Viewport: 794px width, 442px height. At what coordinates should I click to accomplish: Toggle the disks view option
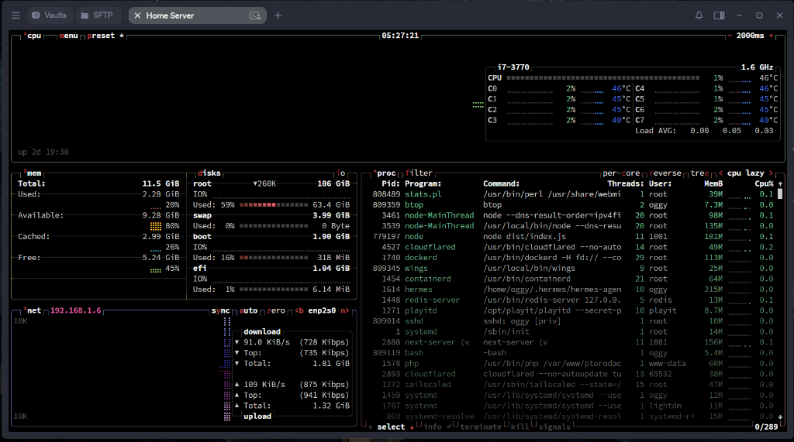tap(209, 173)
